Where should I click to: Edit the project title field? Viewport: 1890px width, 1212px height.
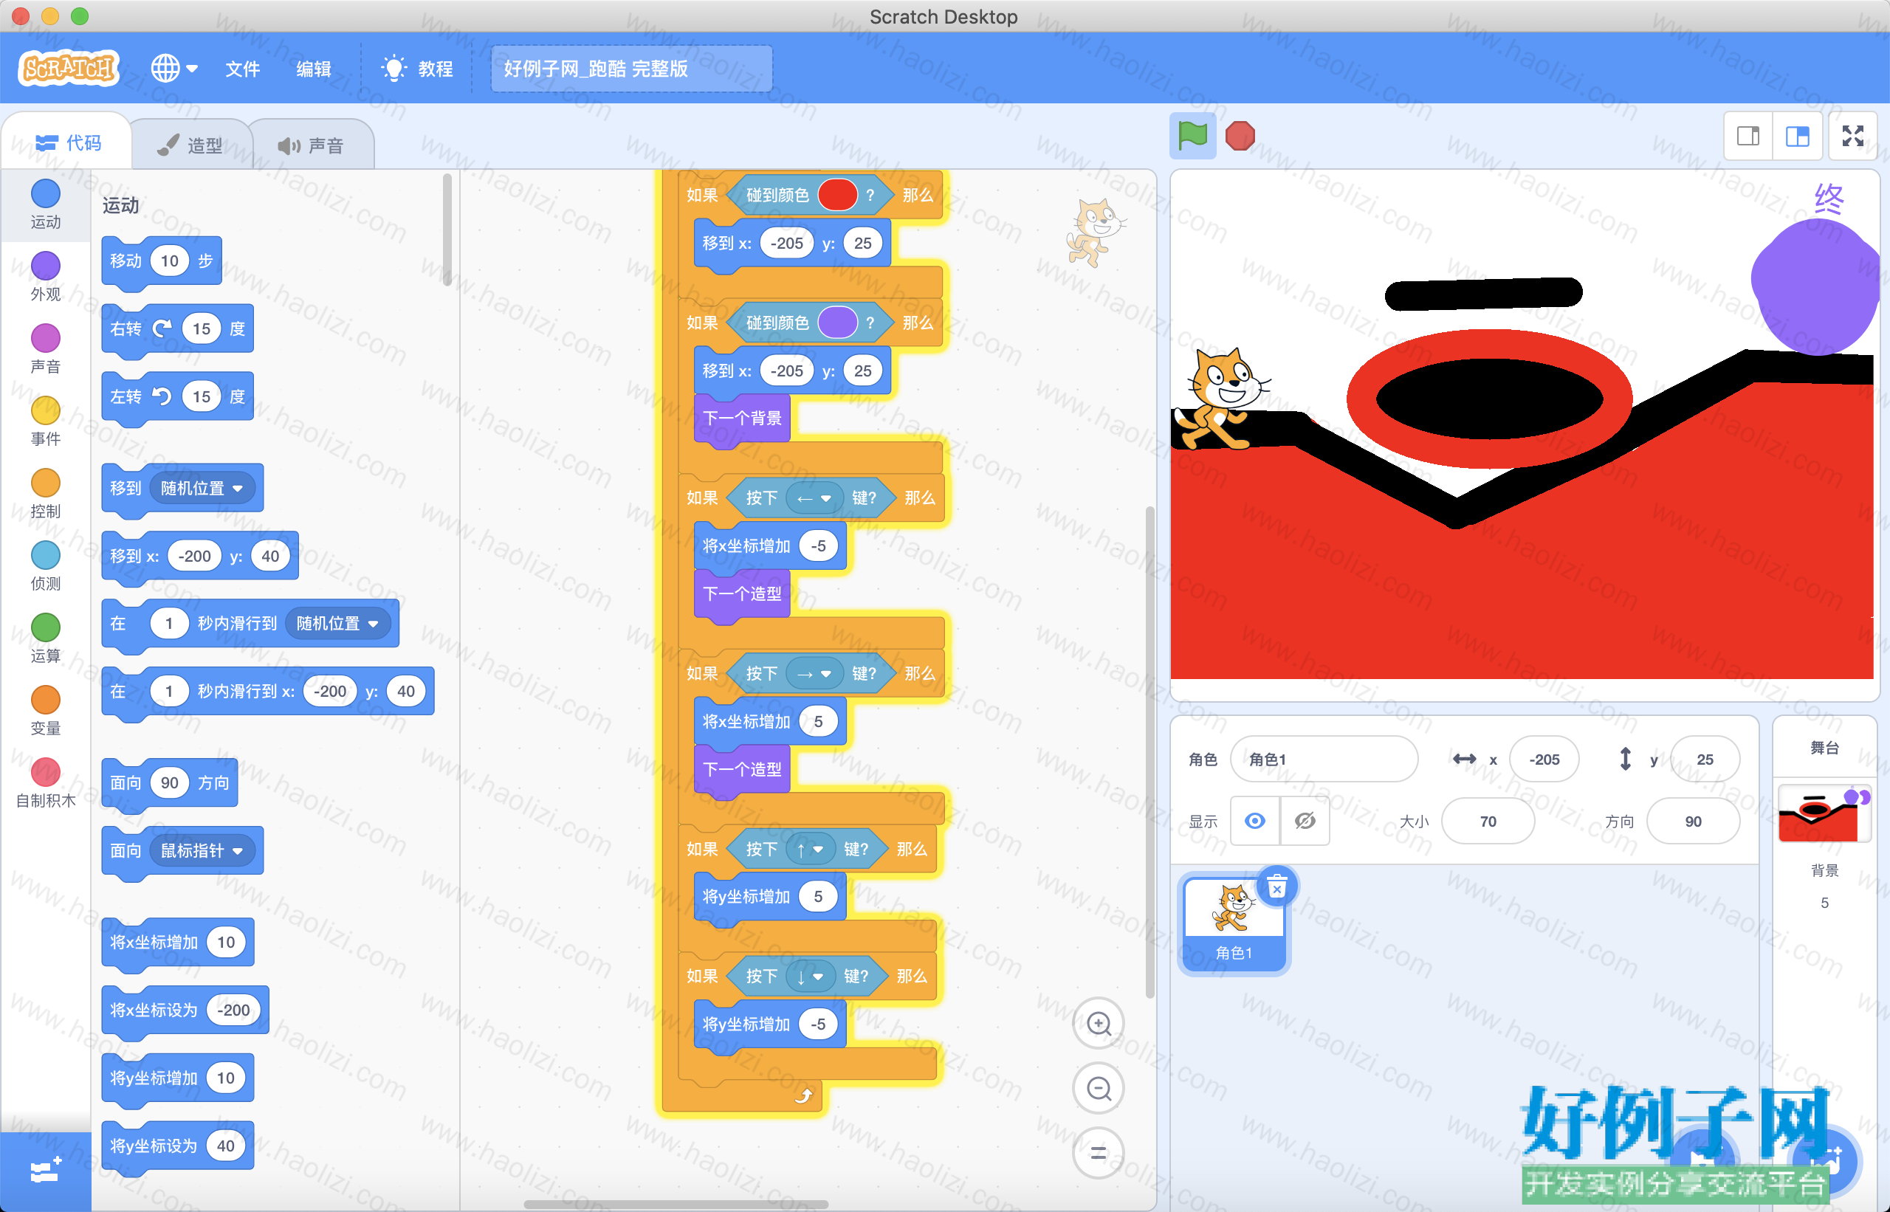(631, 69)
